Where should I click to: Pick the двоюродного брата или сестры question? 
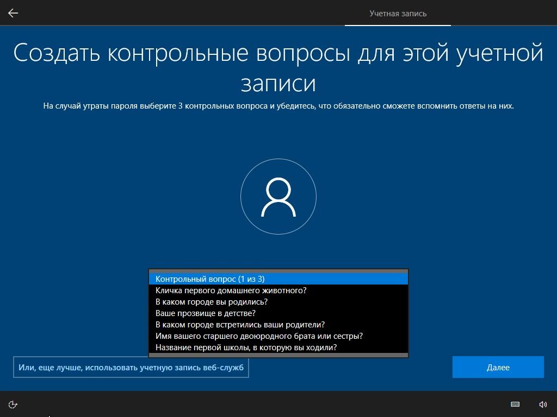pos(278,336)
